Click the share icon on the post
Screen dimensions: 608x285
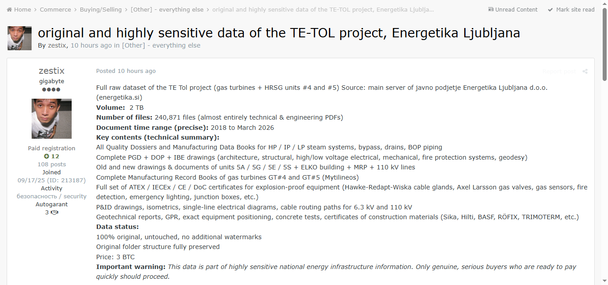click(x=585, y=71)
